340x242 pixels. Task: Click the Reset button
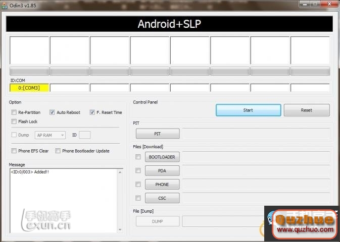[307, 110]
